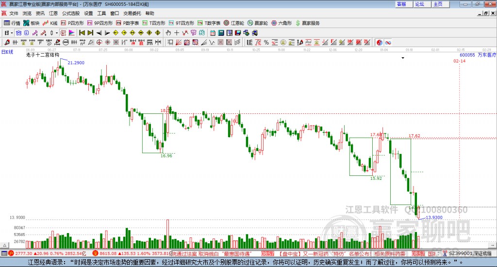497x267 pixels.
Task: Open the 江恩 menu
Action: click(53, 13)
